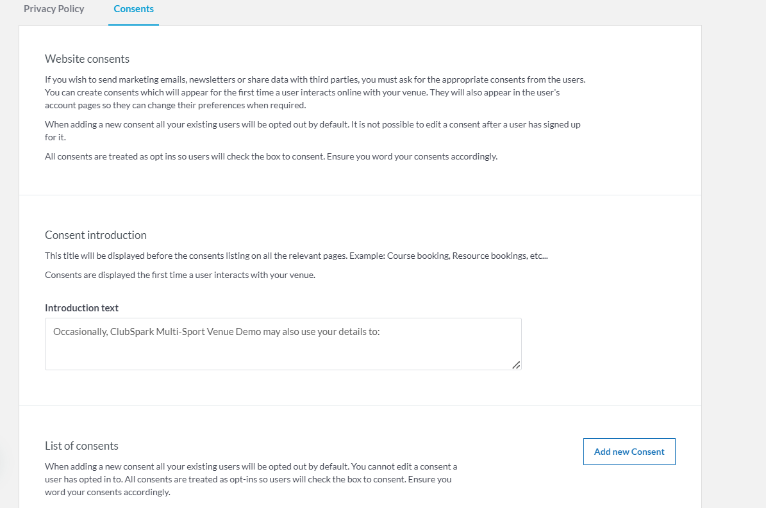Viewport: 766px width, 508px height.
Task: Click the Website consents heading
Action: tap(87, 59)
